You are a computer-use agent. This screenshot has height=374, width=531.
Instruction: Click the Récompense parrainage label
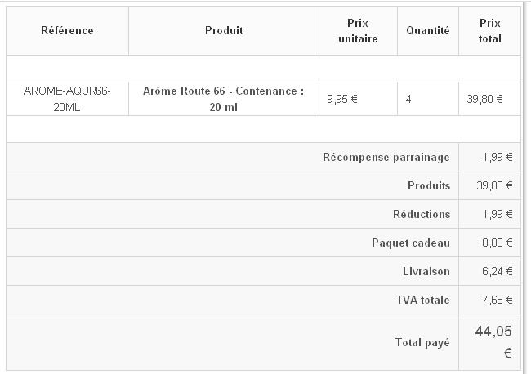click(386, 157)
